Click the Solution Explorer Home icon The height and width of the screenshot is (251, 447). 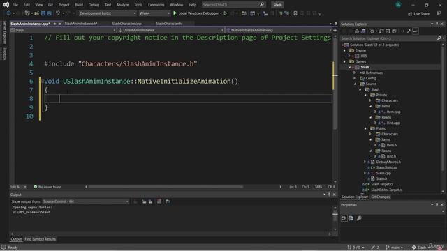(x=357, y=31)
